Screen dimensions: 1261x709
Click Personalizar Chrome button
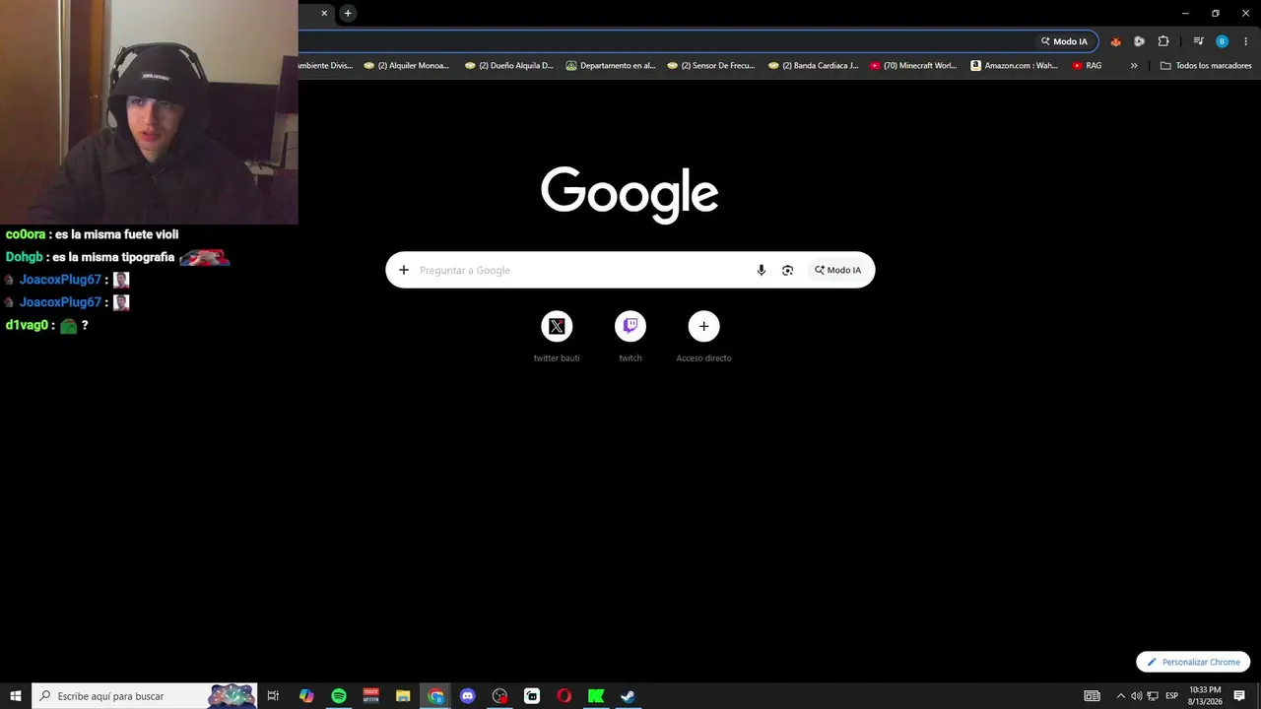[x=1193, y=662]
